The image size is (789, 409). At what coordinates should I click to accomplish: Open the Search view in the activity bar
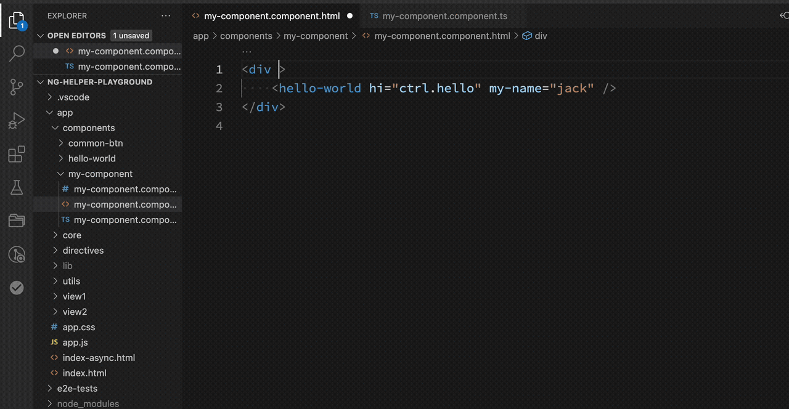point(17,54)
